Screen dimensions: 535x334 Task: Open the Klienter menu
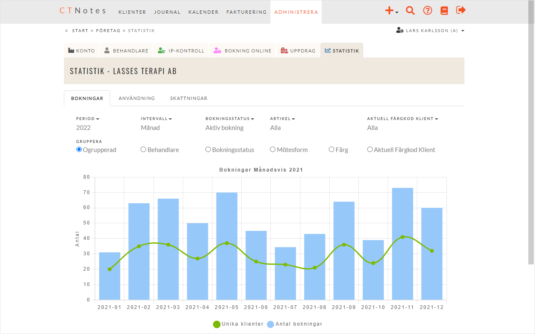coord(132,12)
